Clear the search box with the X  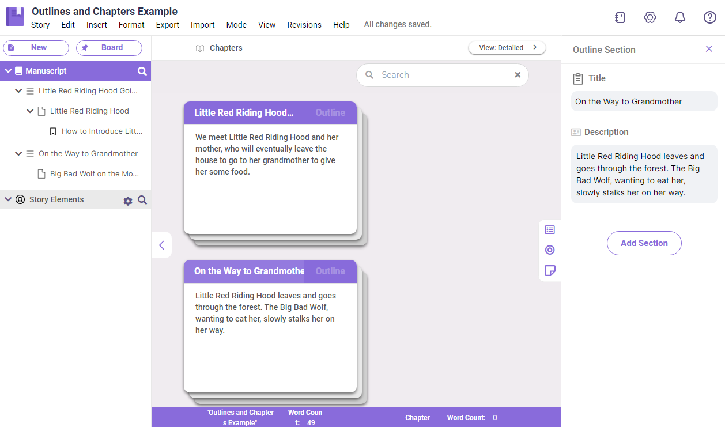tap(518, 75)
